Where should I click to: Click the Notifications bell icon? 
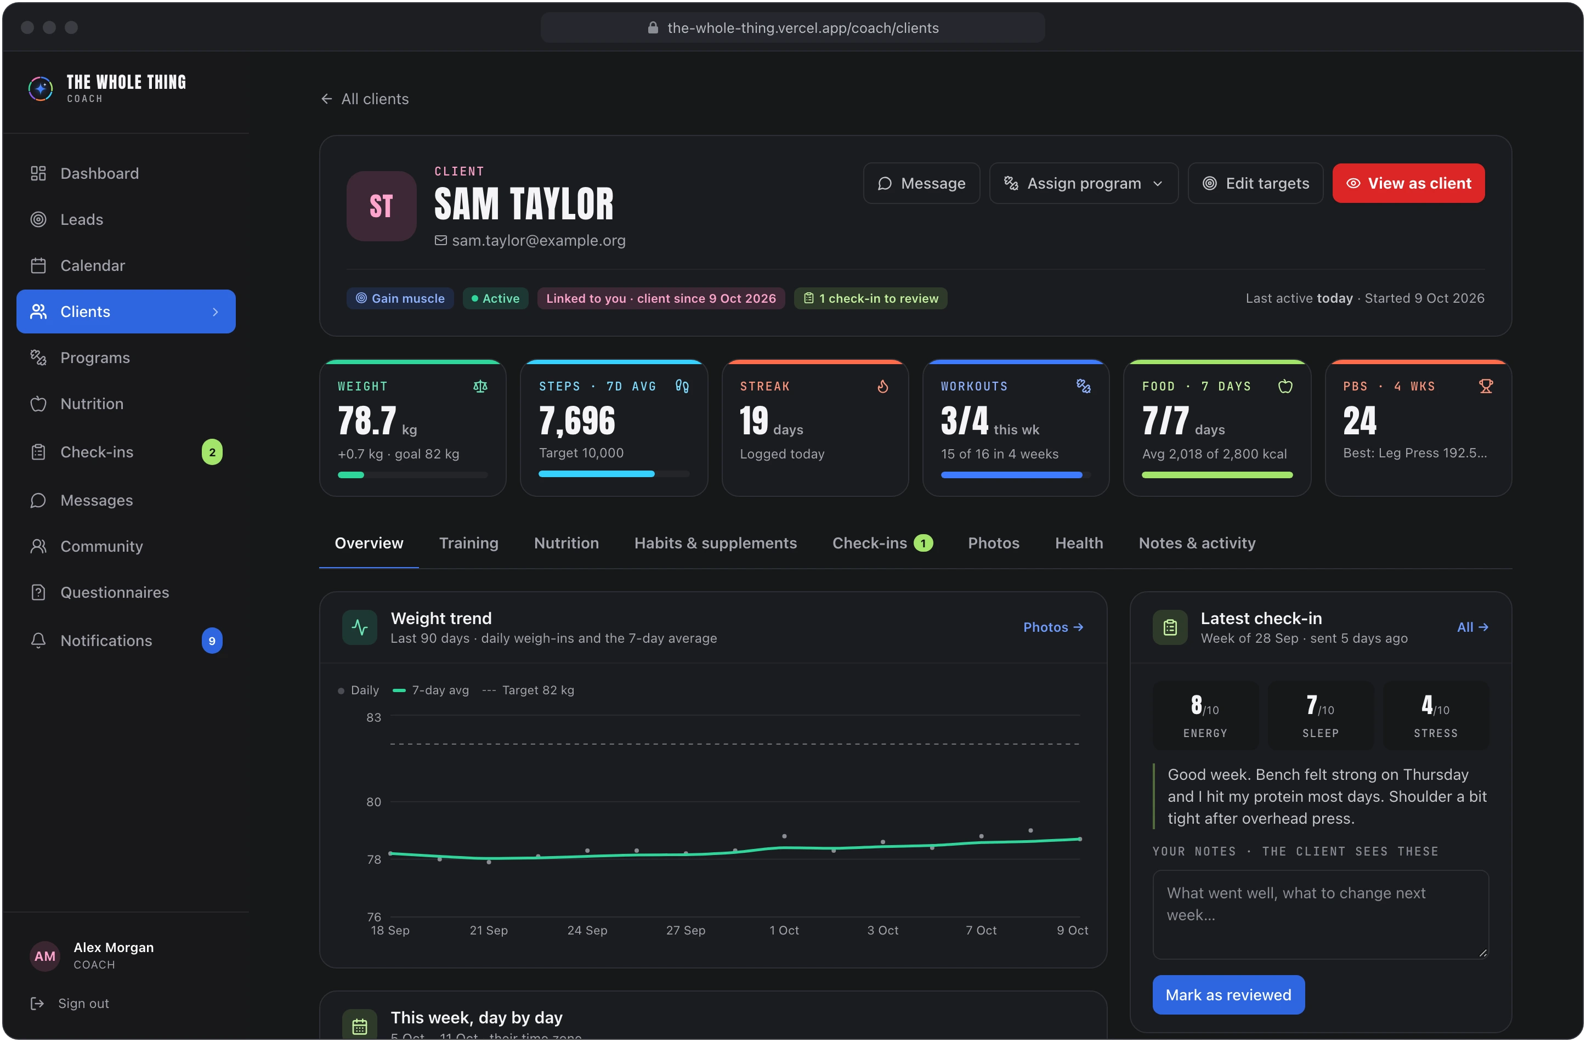[x=38, y=640]
